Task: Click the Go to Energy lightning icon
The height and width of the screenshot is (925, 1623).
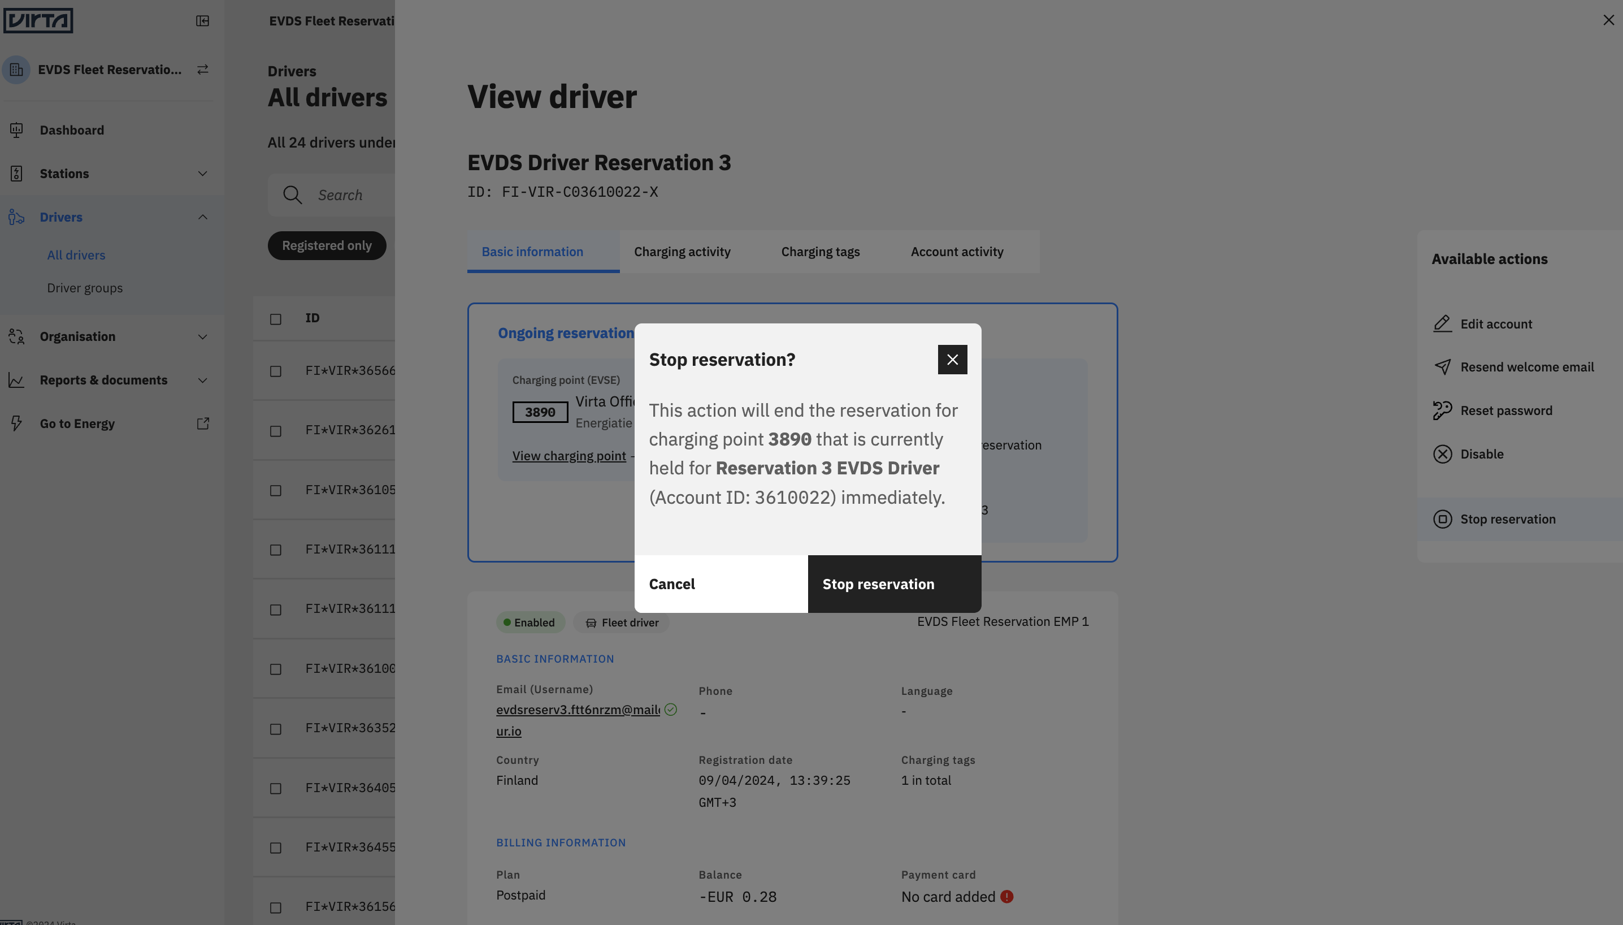Action: 16,423
